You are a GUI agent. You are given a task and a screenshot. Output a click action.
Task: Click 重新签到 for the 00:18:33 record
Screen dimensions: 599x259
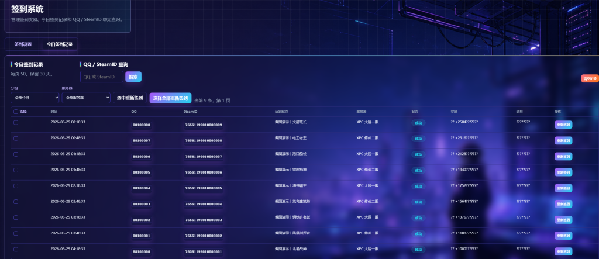[x=563, y=125]
